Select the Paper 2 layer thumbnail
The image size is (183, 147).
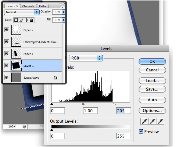click(16, 30)
